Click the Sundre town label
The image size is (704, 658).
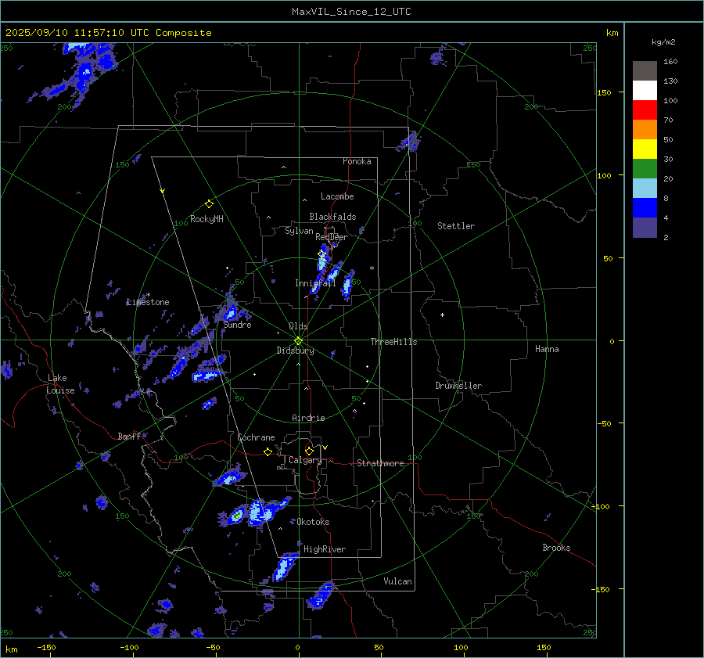point(237,325)
